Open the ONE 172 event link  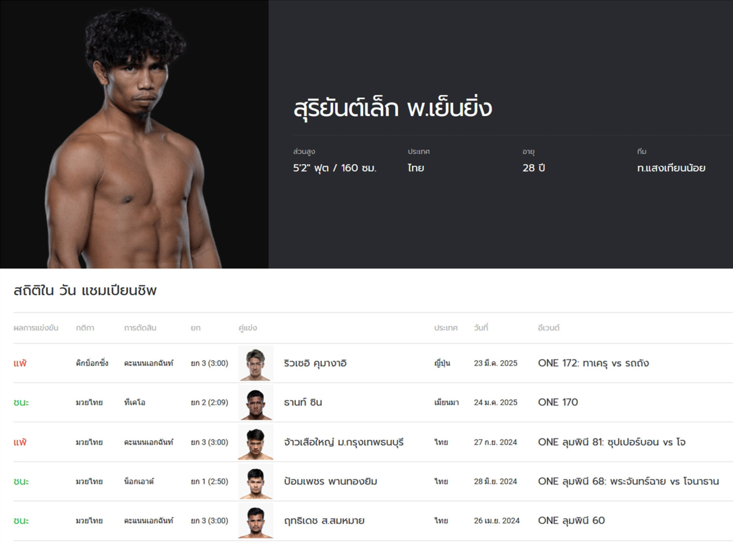click(593, 363)
